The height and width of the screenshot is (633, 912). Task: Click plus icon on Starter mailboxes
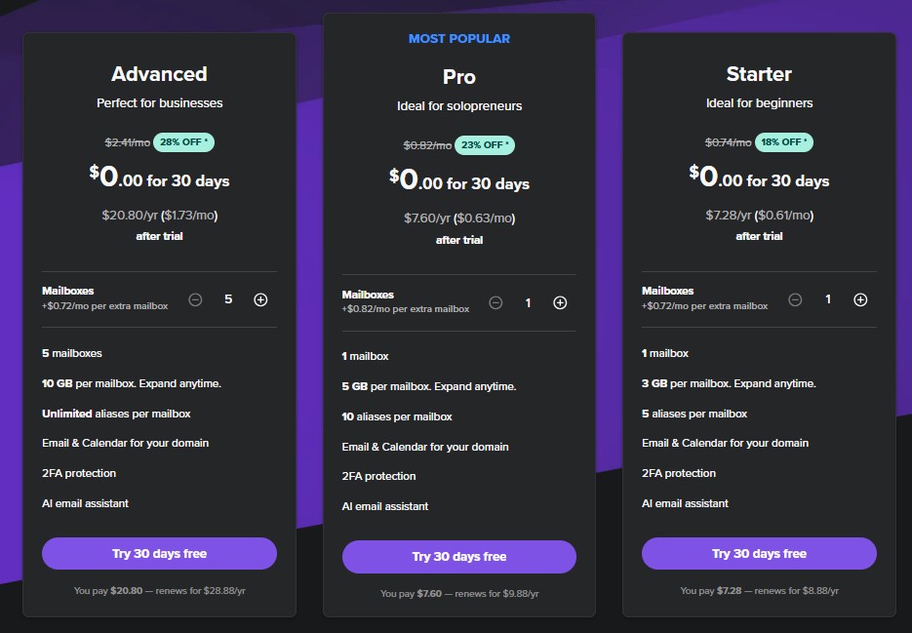[x=860, y=299]
